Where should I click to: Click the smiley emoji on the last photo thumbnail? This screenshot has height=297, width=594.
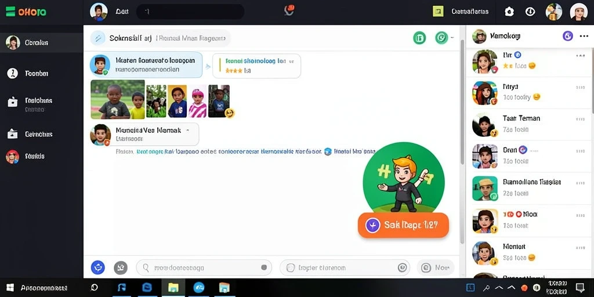[x=230, y=113]
